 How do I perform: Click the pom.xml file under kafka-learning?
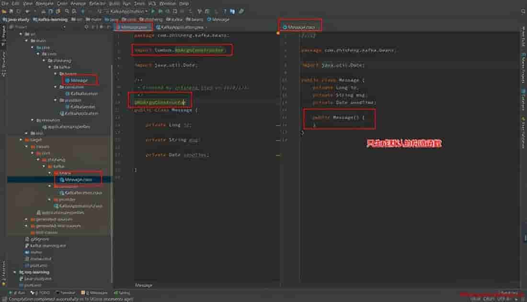(38, 265)
